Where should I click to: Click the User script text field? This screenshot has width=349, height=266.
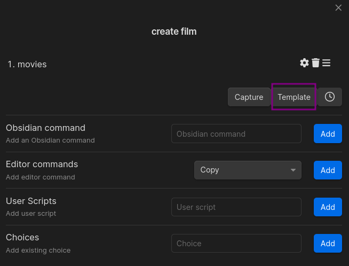pyautogui.click(x=236, y=207)
